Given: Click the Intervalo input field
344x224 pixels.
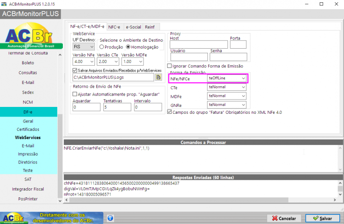Looking at the screenshot, I should [148, 107].
